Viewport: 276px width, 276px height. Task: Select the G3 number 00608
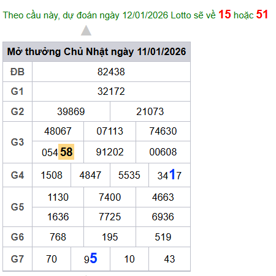163,152
